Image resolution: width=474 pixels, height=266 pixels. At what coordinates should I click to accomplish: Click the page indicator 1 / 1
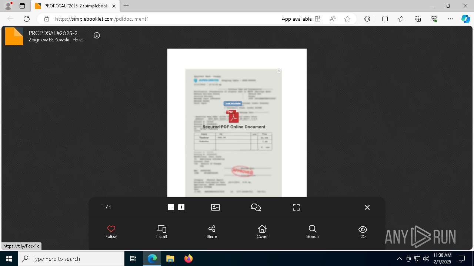click(x=107, y=207)
